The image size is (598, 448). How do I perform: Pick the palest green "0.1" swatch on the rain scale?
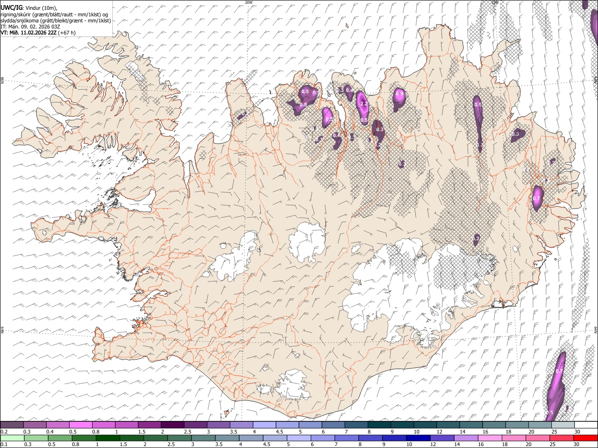pyautogui.click(x=12, y=438)
